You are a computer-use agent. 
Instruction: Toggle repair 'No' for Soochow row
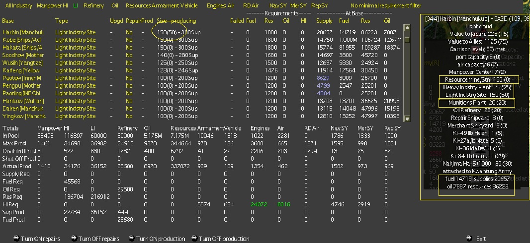[129, 55]
